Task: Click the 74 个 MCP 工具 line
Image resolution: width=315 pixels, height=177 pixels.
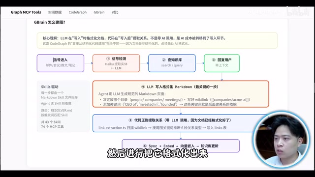Action: click(x=52, y=127)
